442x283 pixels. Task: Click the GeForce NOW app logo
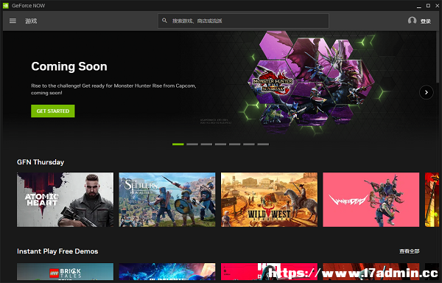(x=6, y=5)
